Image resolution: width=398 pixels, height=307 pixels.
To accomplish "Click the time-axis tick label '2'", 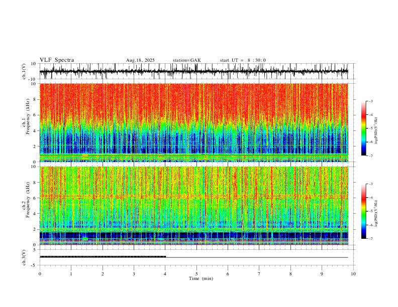I will coord(103,274).
